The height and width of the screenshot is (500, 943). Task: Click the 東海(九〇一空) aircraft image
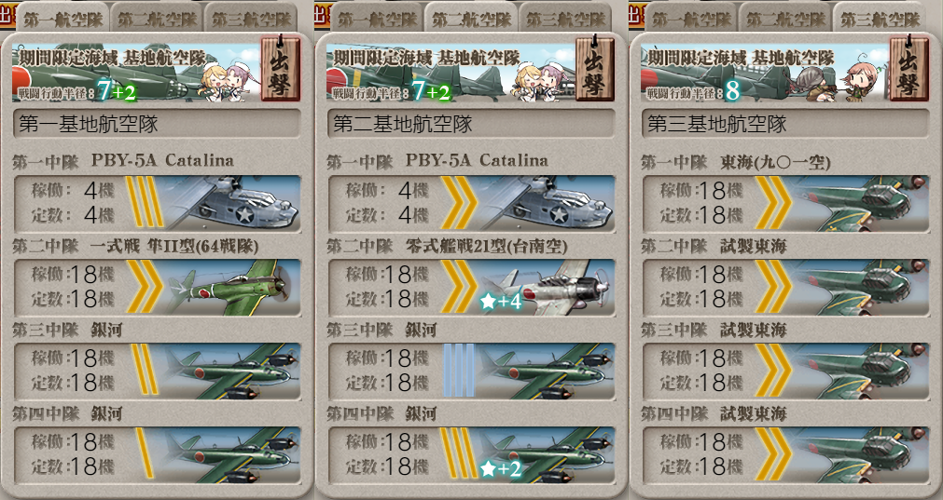click(x=860, y=202)
